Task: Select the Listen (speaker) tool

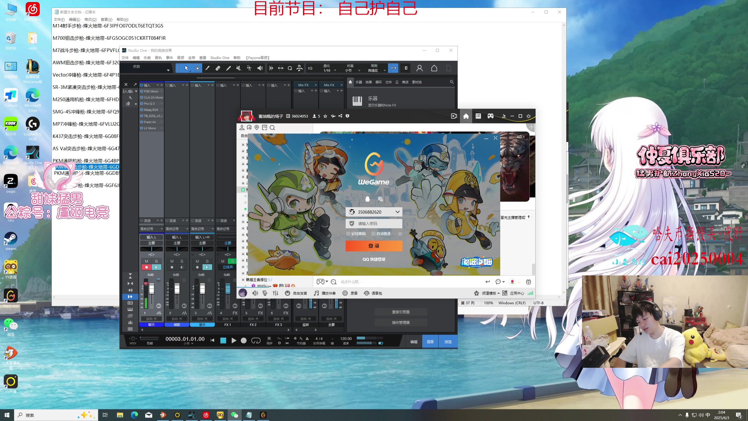Action: tap(260, 68)
